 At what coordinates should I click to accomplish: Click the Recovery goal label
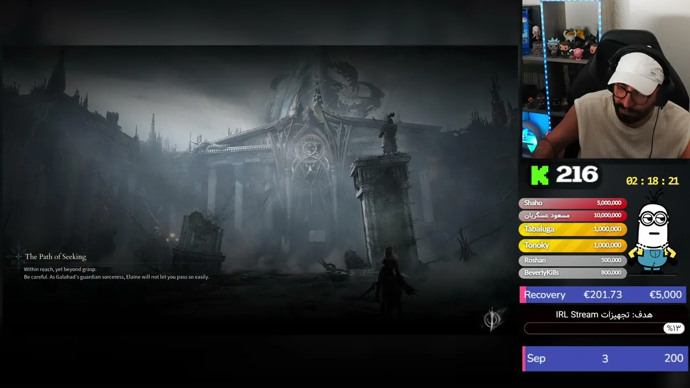tap(544, 295)
